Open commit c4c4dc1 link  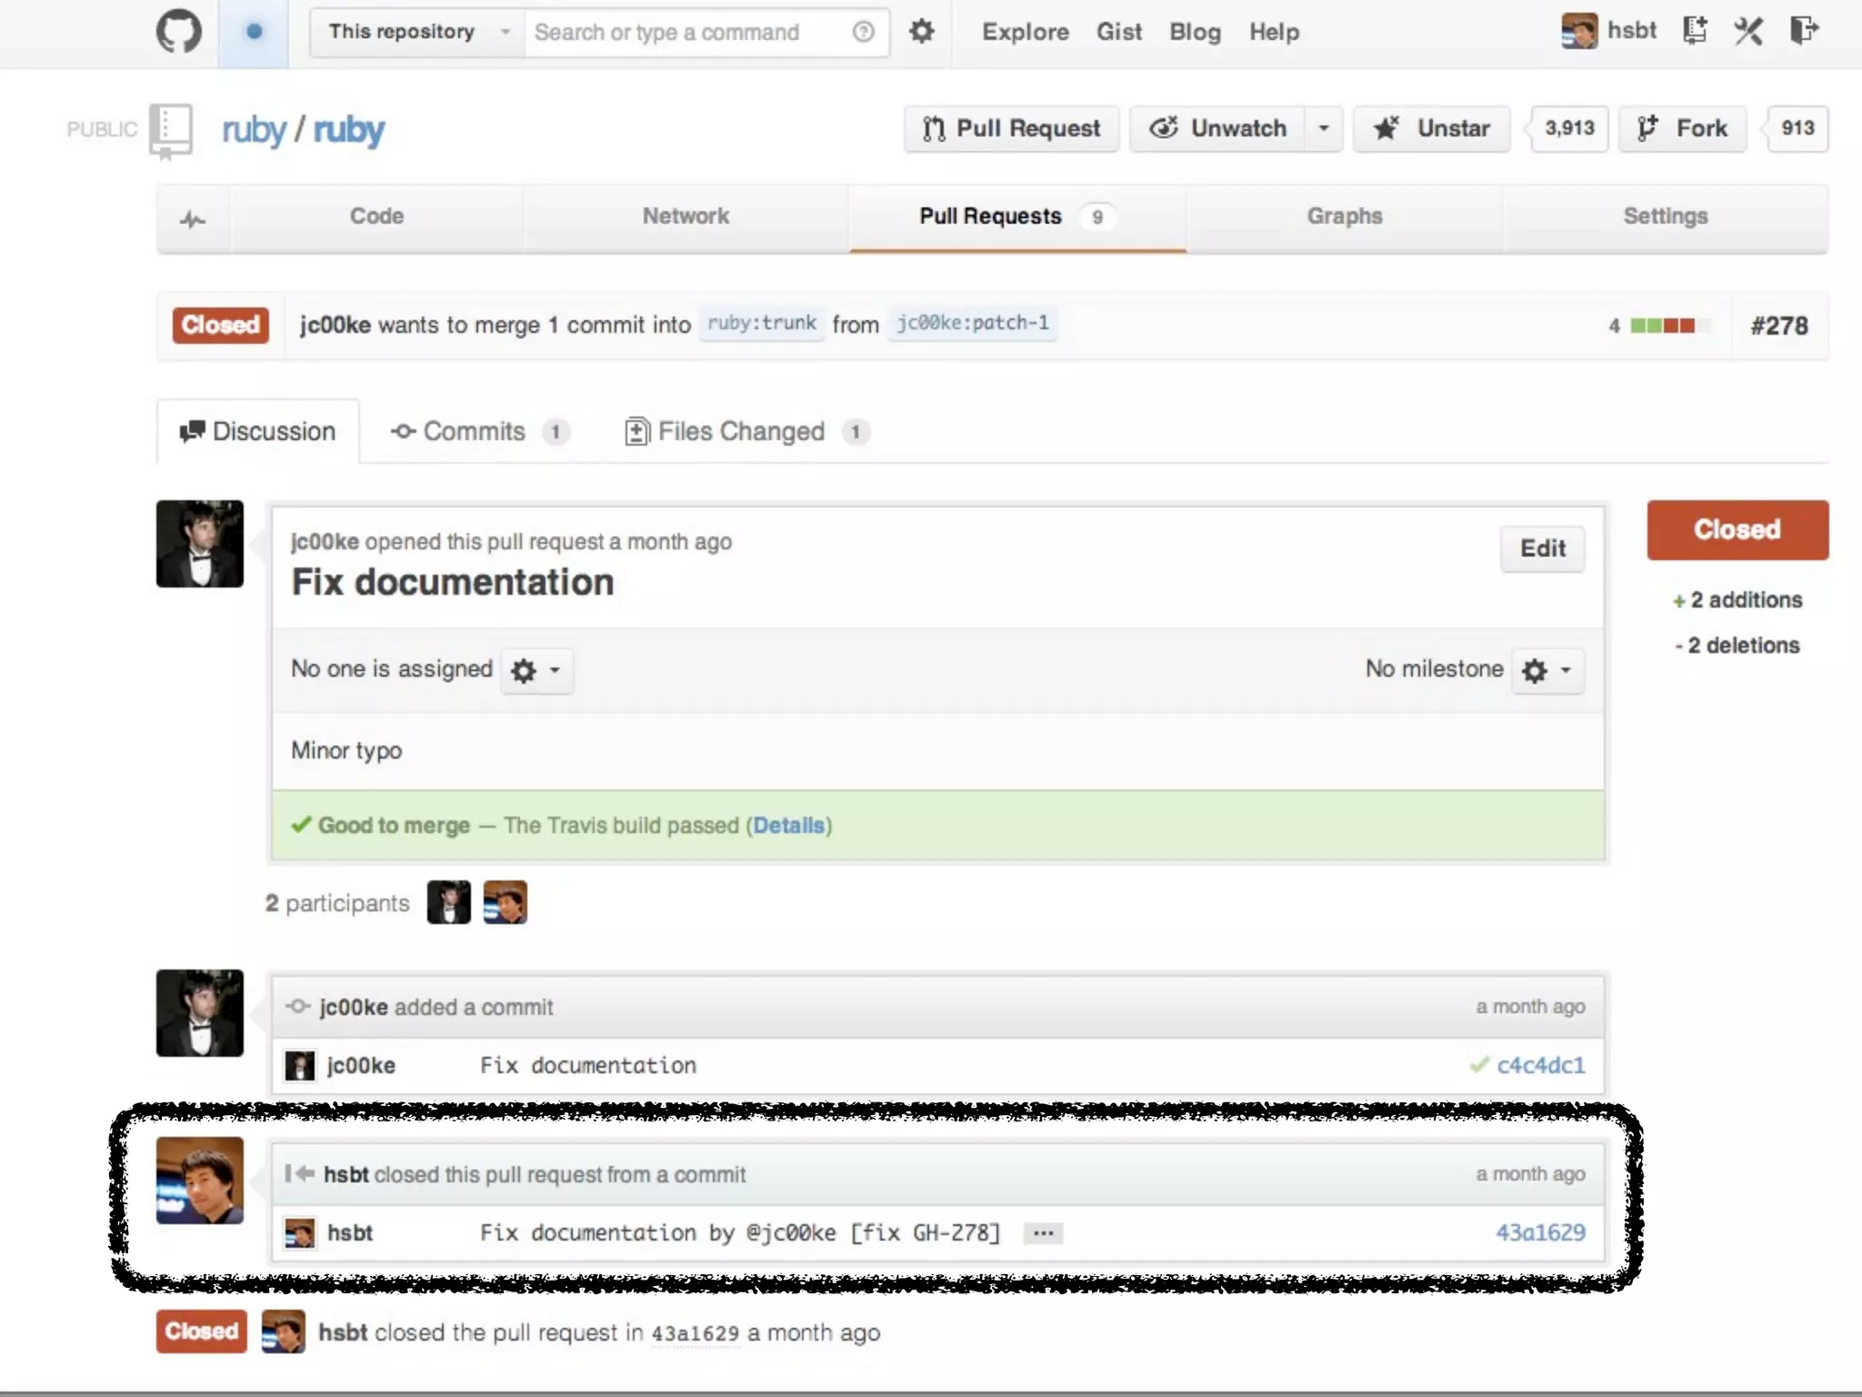(1540, 1065)
